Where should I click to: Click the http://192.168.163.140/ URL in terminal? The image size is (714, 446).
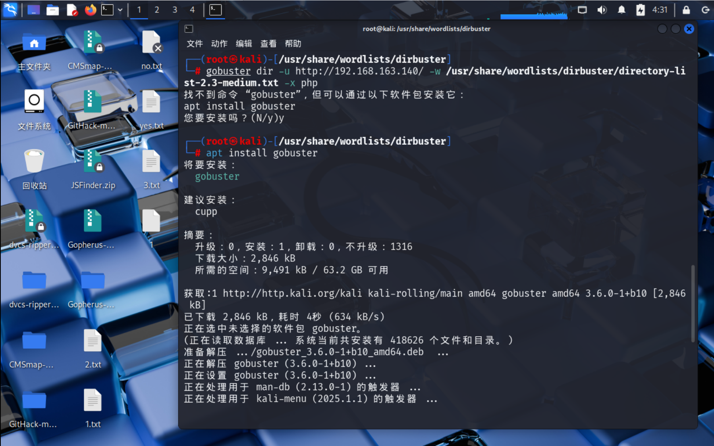(x=359, y=71)
